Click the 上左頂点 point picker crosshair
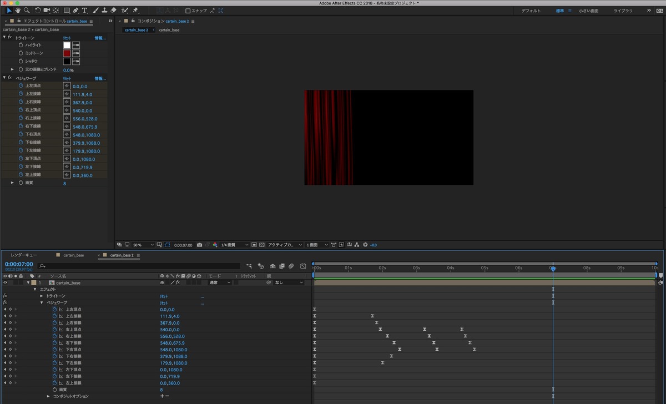This screenshot has height=404, width=666. coord(67,87)
